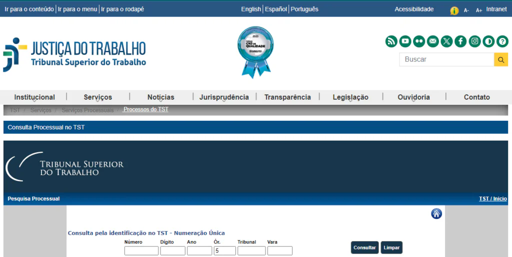Switch language to English
This screenshot has width=512, height=257.
(x=251, y=9)
